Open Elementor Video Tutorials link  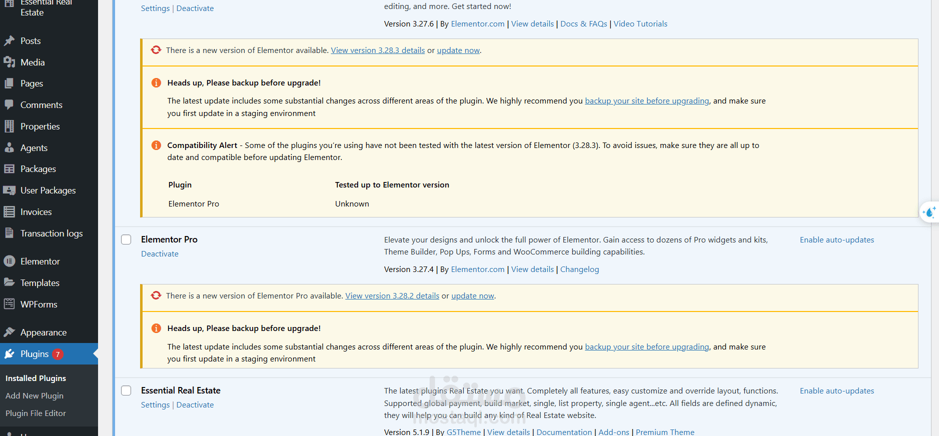(x=640, y=24)
